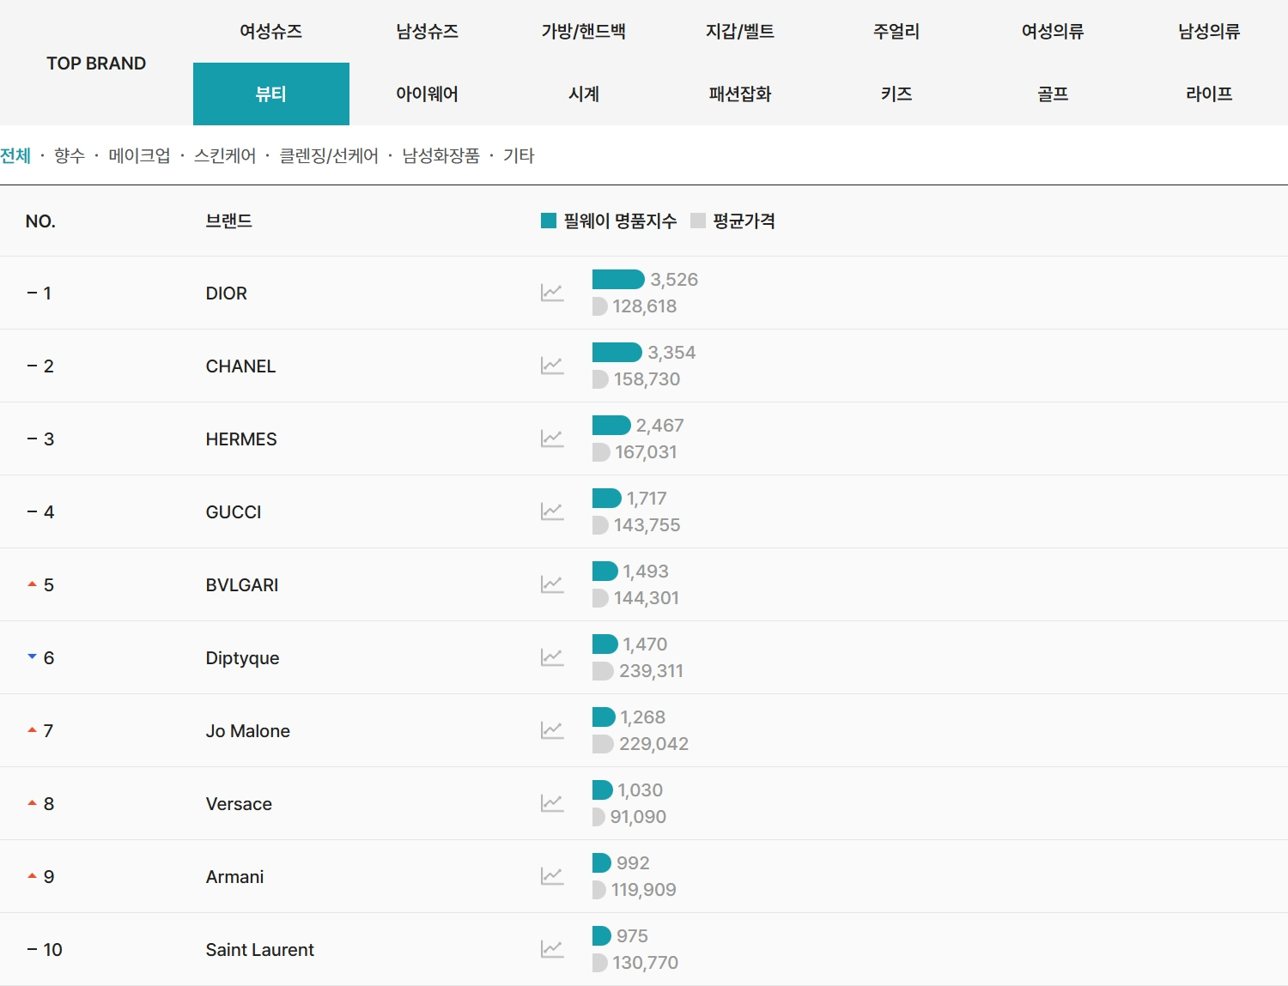Open trend chart icon for GUCCI
1288x986 pixels.
[x=552, y=511]
